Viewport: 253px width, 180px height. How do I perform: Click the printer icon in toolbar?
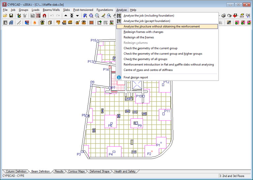(224, 16)
